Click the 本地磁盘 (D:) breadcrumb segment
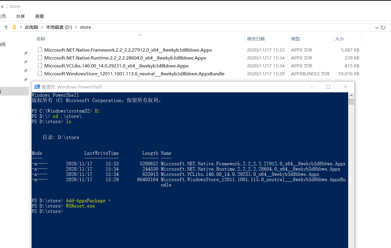Image resolution: width=391 pixels, height=248 pixels. click(59, 27)
